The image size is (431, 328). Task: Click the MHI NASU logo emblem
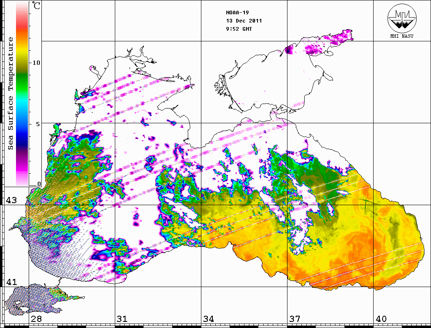point(402,18)
